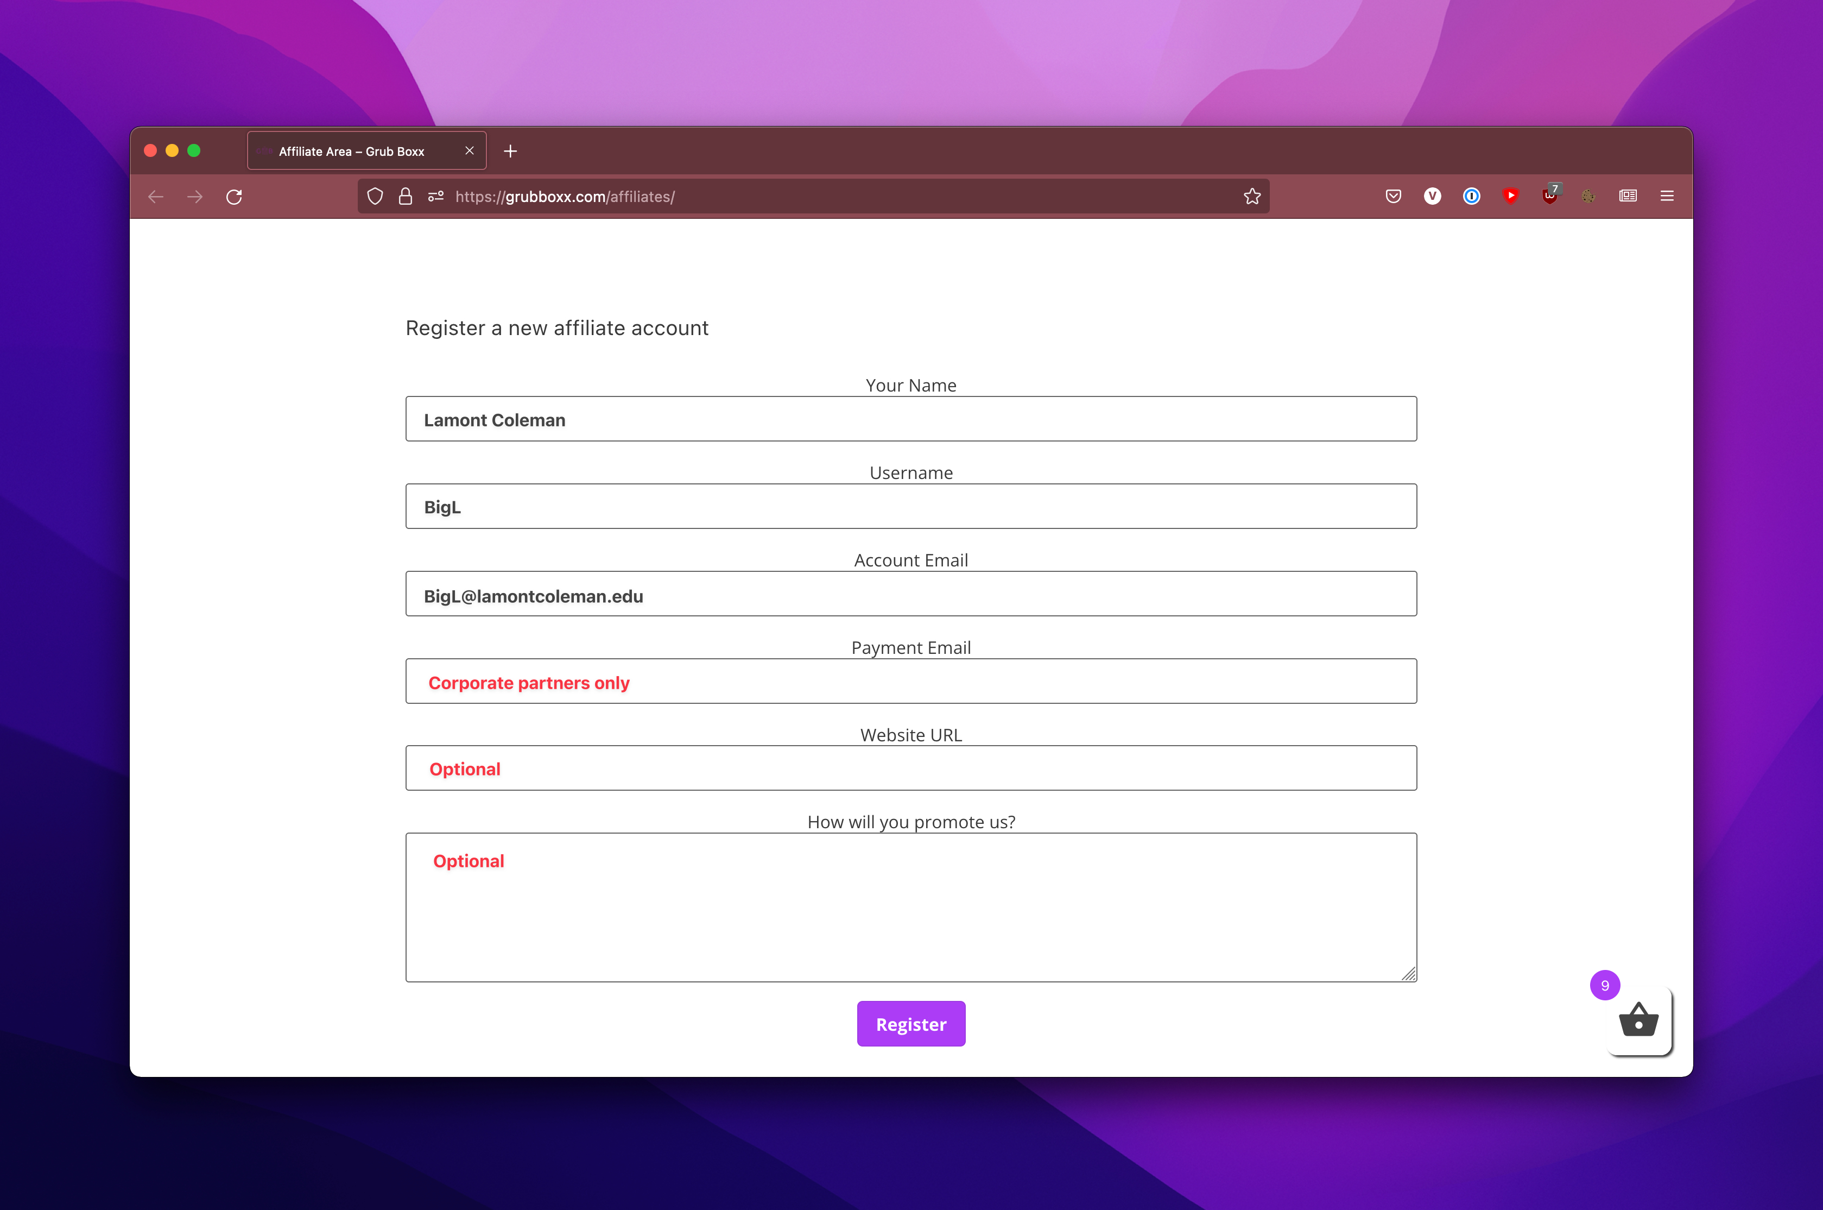Click the Payment Email field
The width and height of the screenshot is (1823, 1210).
(911, 680)
